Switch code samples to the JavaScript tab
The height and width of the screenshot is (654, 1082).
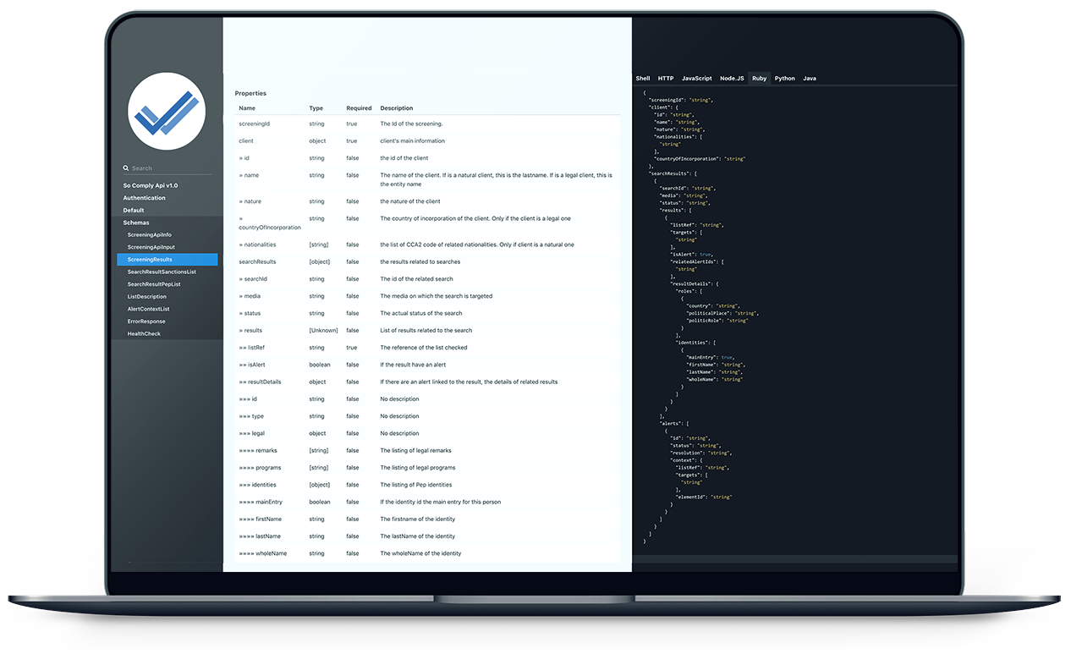coord(697,78)
